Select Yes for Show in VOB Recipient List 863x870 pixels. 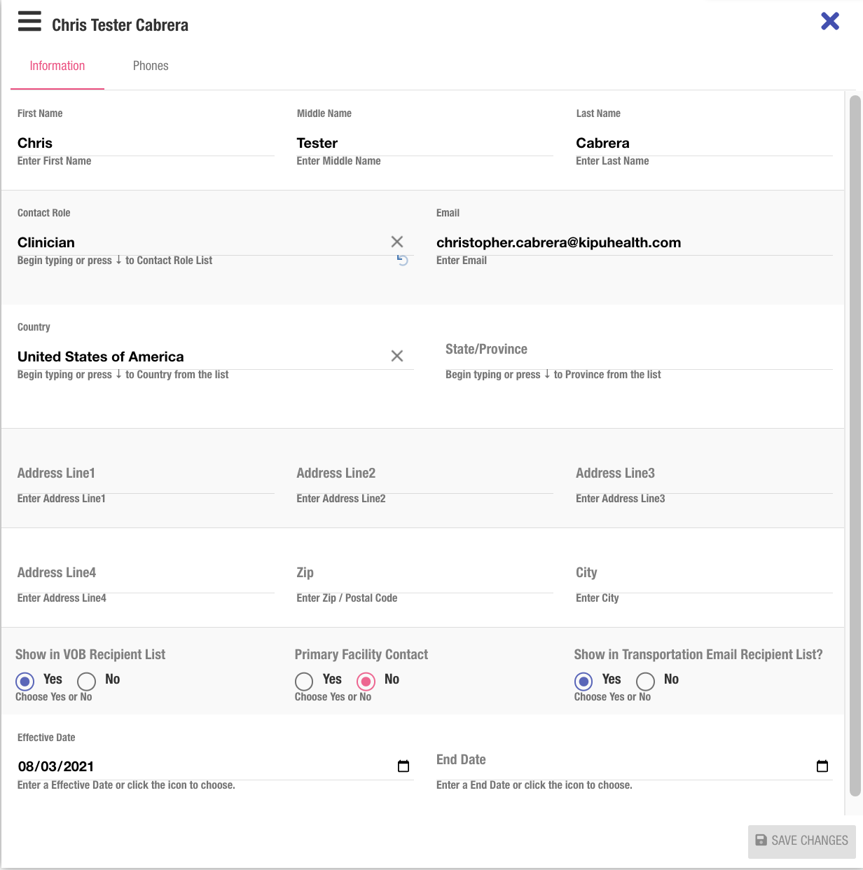tap(25, 682)
